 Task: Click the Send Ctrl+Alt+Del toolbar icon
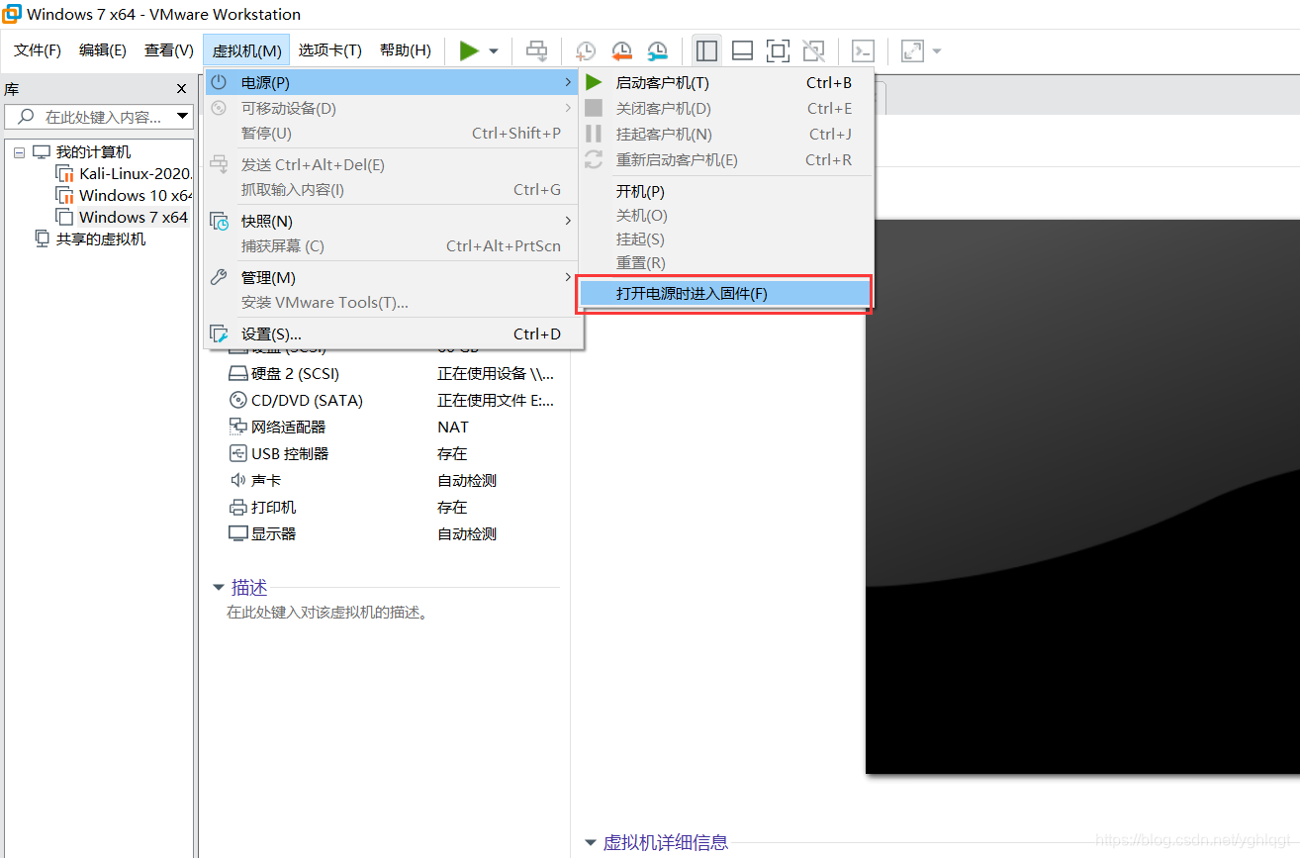pyautogui.click(x=536, y=50)
